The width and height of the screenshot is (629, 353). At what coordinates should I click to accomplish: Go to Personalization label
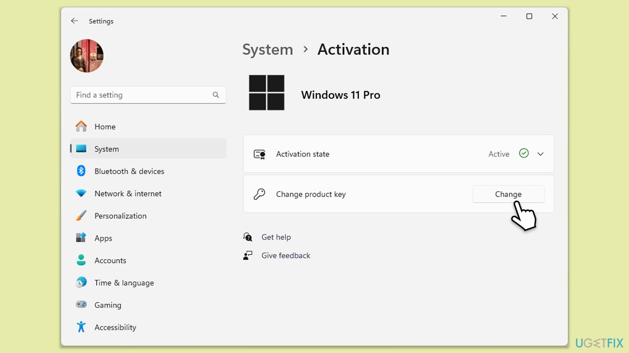[x=120, y=216]
